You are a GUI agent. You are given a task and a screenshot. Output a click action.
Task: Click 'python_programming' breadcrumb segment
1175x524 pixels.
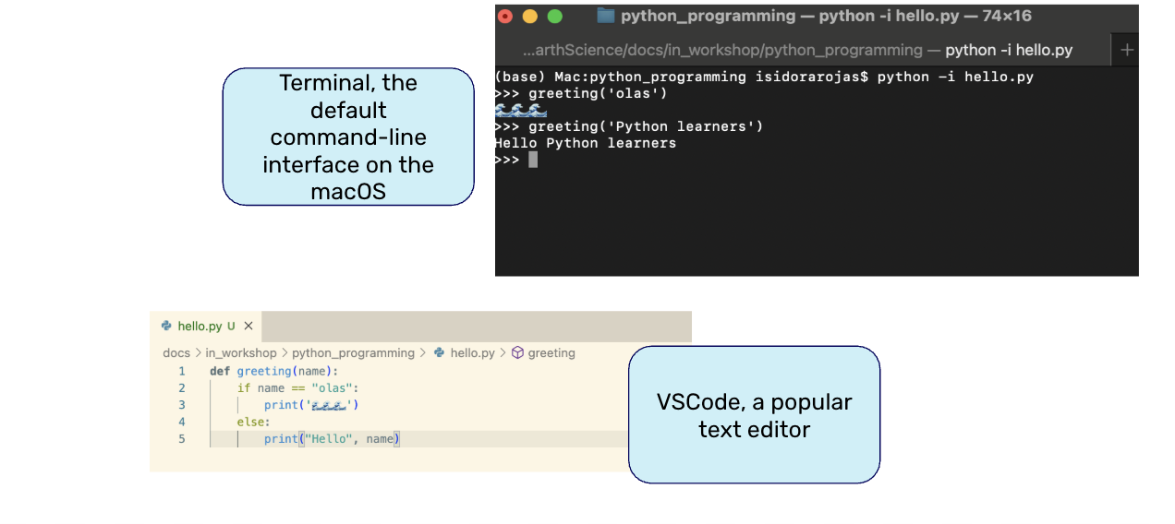(353, 352)
